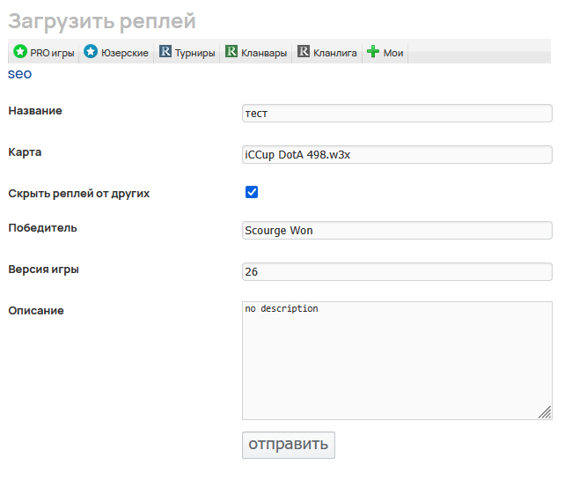Switch to the Юзерские tab

[x=124, y=53]
